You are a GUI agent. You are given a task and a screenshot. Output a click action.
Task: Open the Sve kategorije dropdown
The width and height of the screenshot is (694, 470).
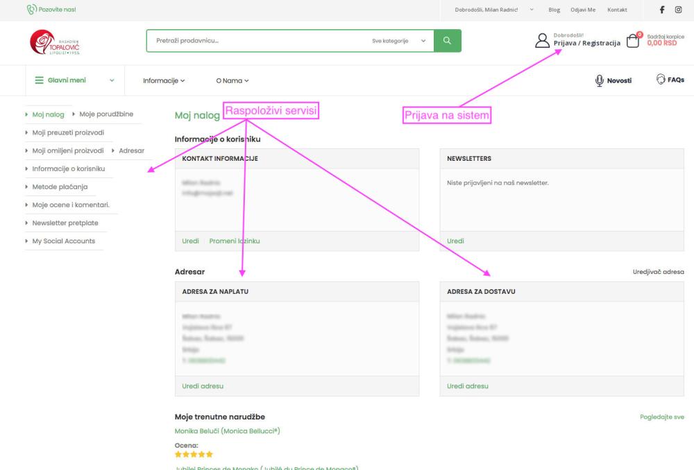(398, 41)
